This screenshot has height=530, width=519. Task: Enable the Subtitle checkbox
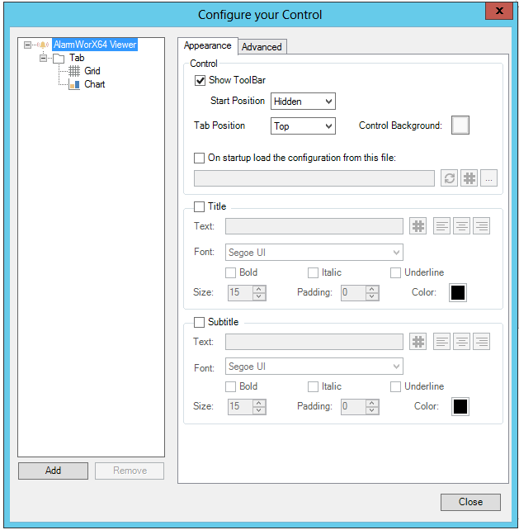[x=200, y=322]
